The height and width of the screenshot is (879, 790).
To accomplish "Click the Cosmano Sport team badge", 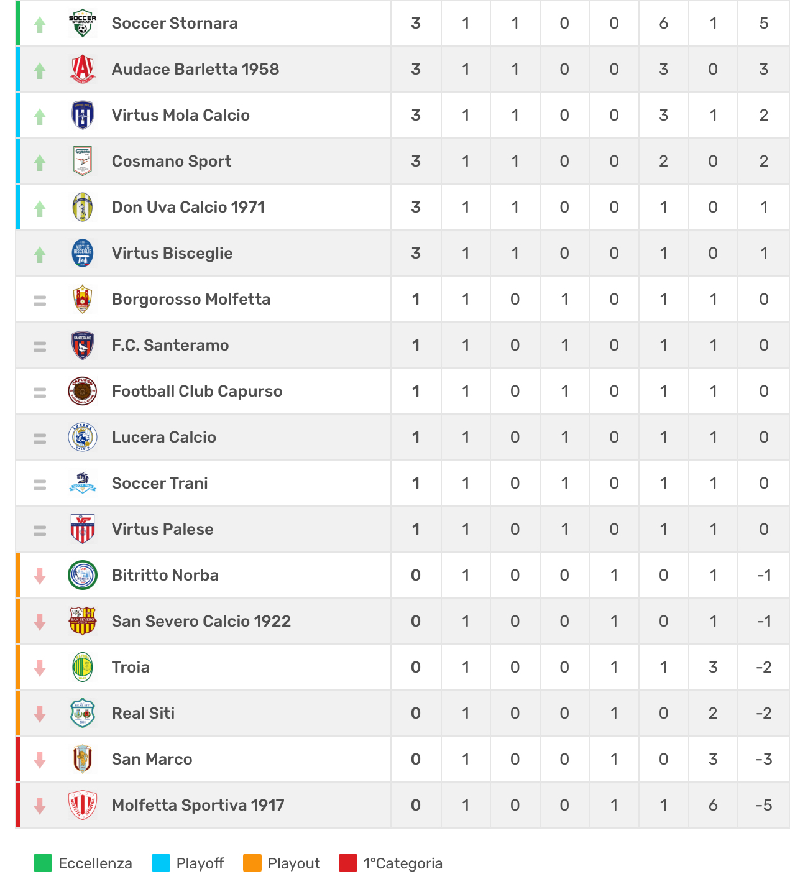I will [x=83, y=161].
